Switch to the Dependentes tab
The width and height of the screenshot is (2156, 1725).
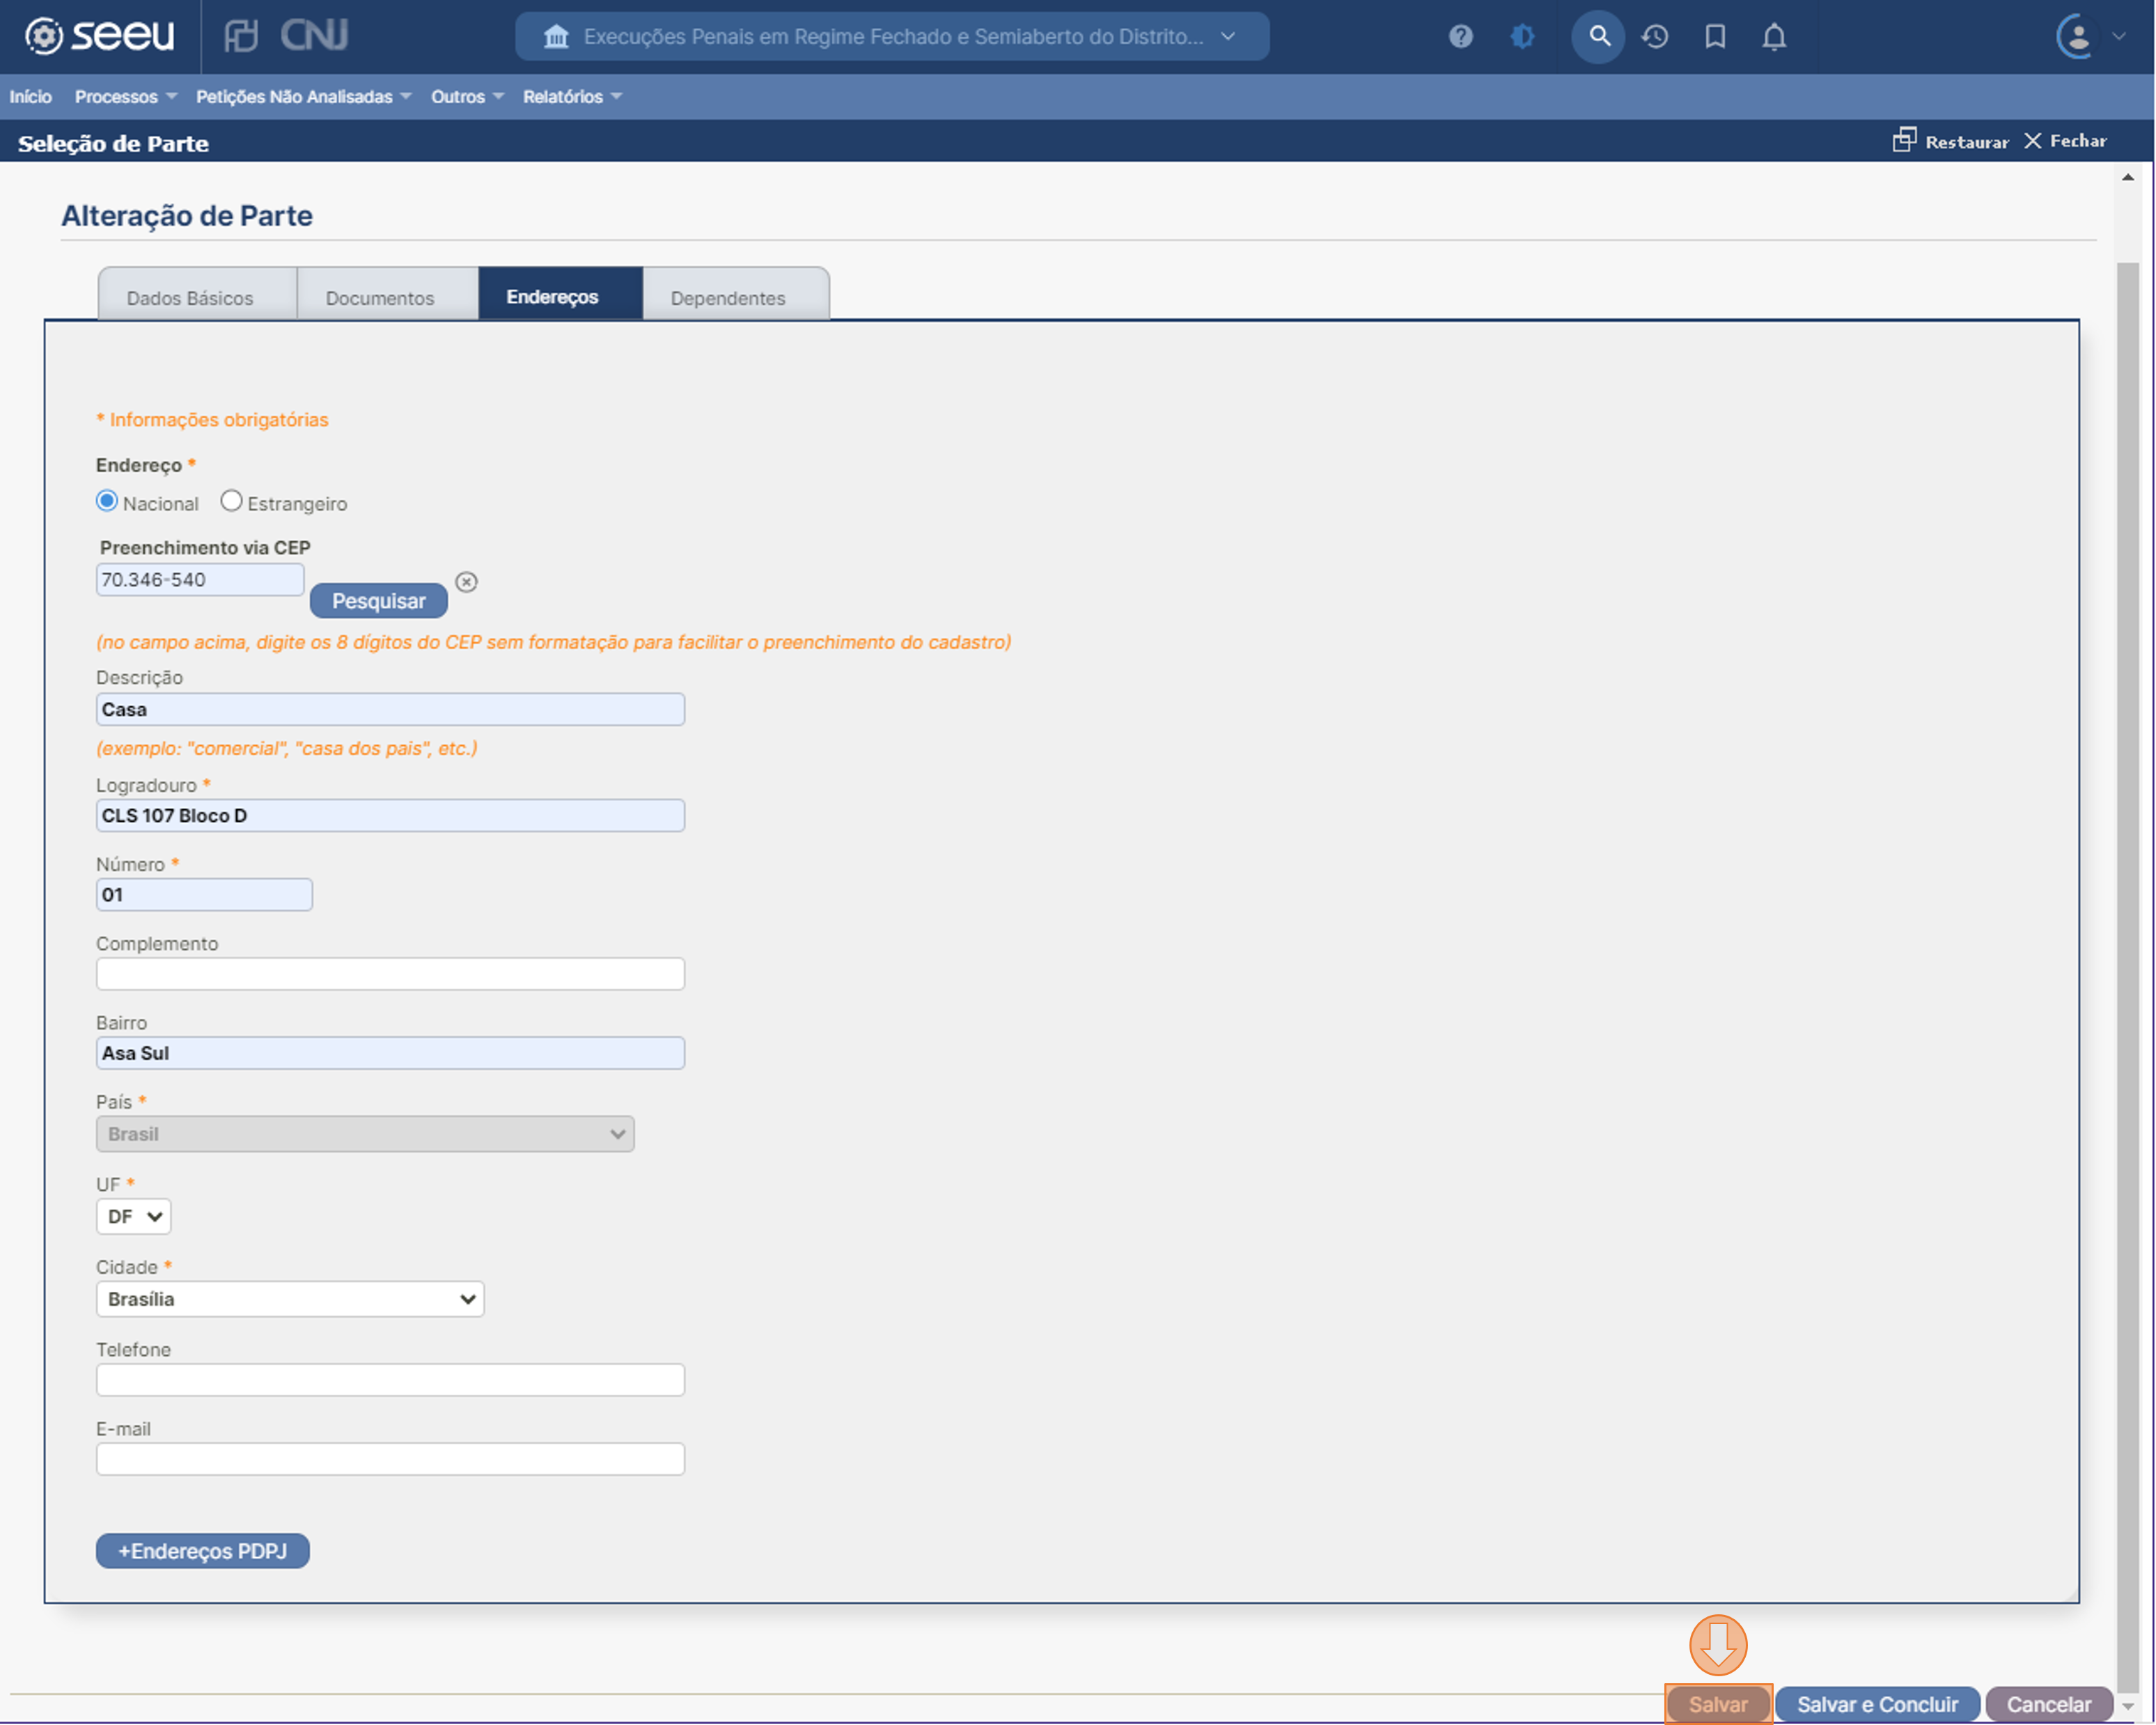(x=728, y=297)
